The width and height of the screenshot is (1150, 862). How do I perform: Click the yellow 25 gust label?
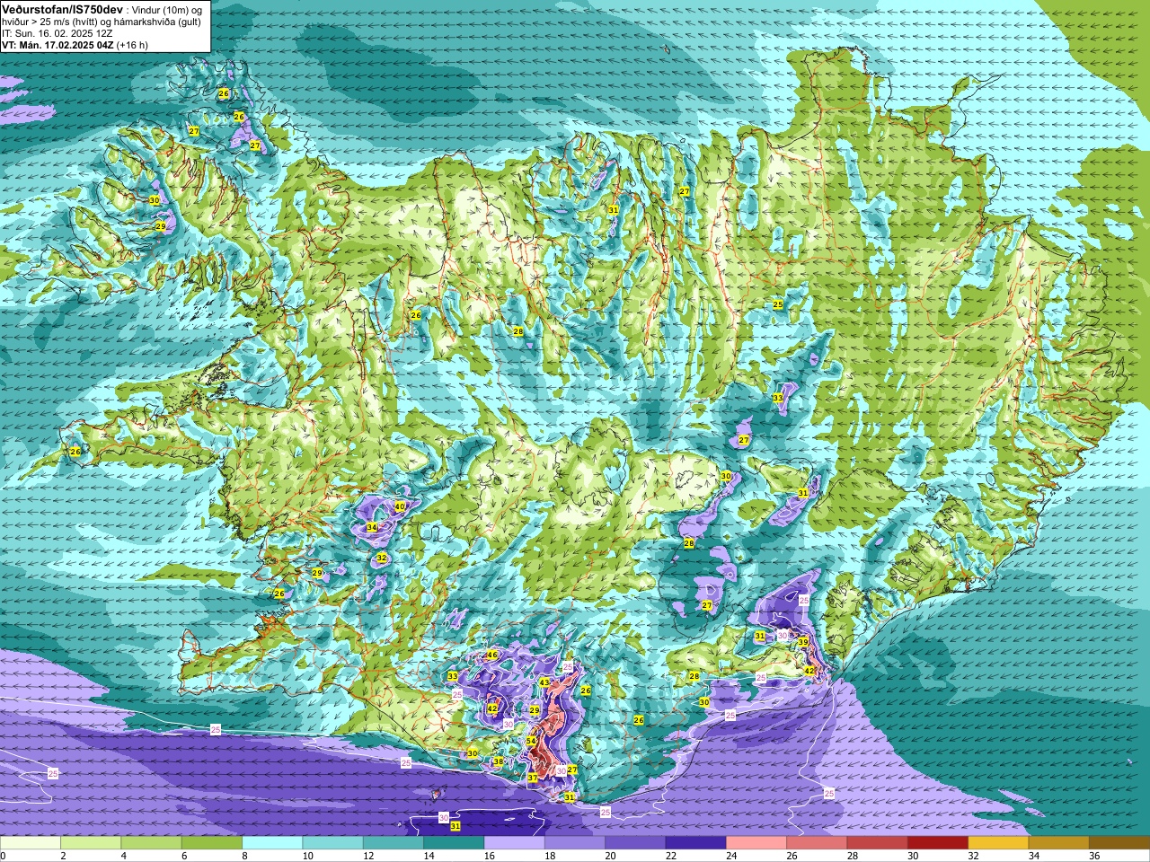click(x=778, y=305)
